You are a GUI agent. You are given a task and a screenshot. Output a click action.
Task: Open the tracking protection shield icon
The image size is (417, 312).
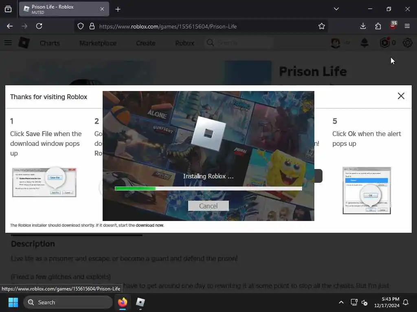[81, 26]
